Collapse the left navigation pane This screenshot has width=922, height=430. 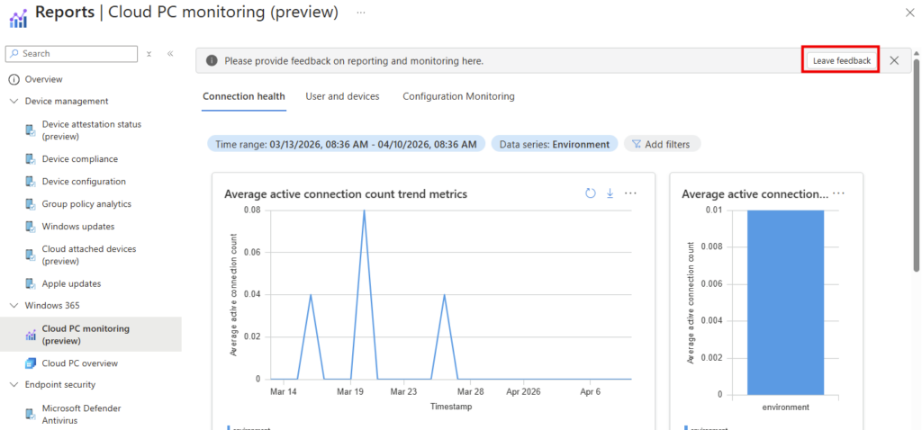pos(170,54)
